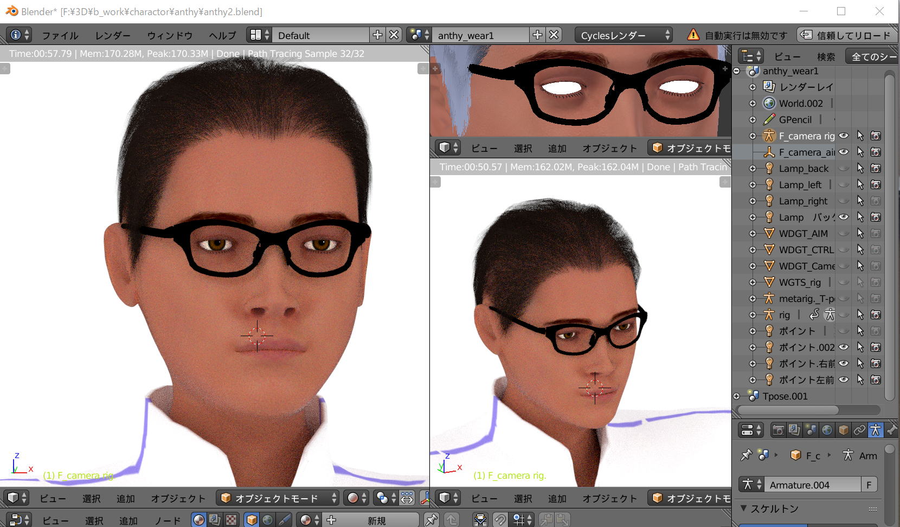This screenshot has height=527, width=900.
Task: Toggle selectability arrow for Lamp_right
Action: coord(860,201)
